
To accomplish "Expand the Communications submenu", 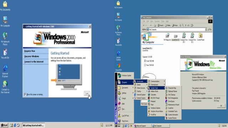I will [156, 81].
